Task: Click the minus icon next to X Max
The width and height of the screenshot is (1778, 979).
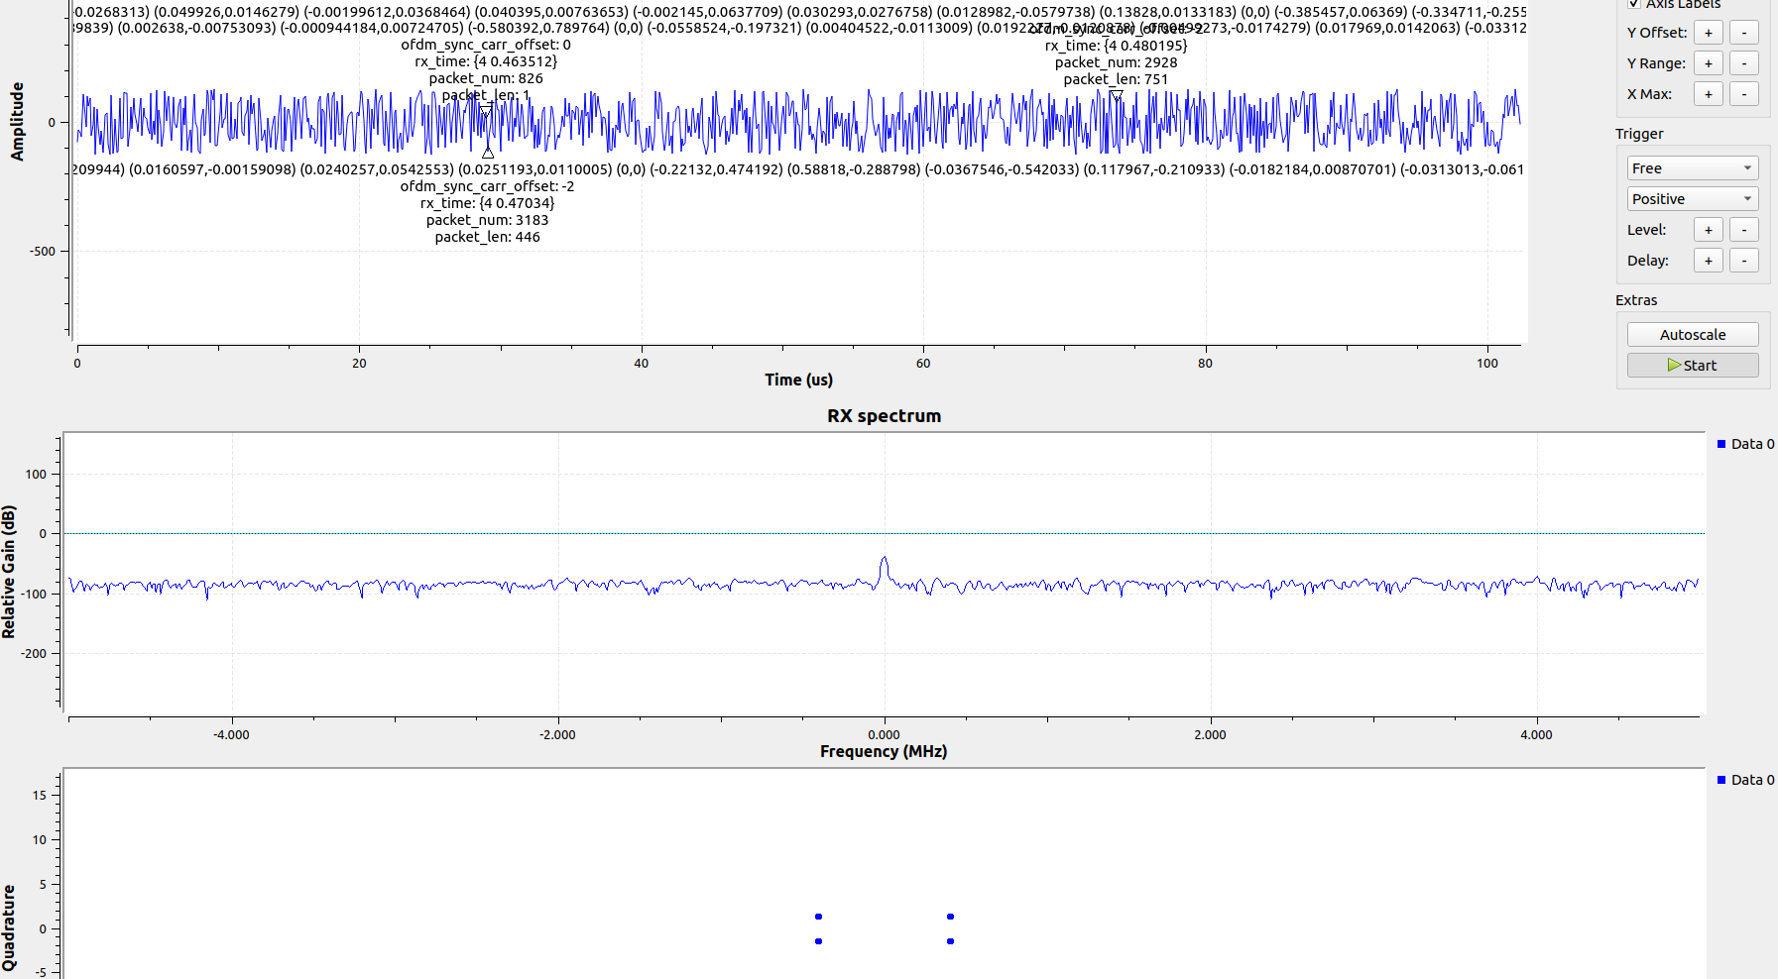Action: [x=1744, y=93]
